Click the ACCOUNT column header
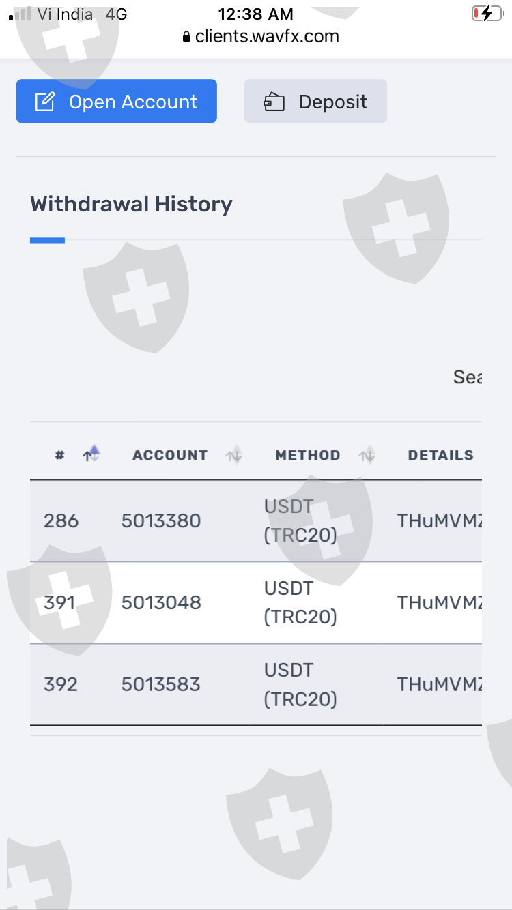Screen dimensions: 512x910 coord(170,455)
